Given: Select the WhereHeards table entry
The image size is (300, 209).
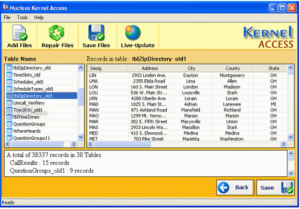Looking at the screenshot, I should pyautogui.click(x=27, y=131).
